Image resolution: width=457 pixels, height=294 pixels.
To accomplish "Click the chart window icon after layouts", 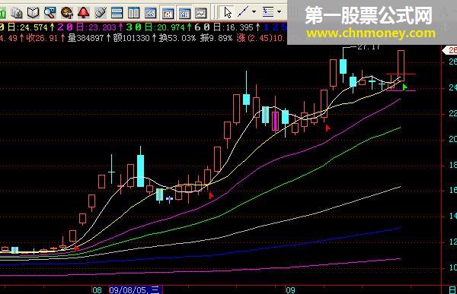I will point(150,13).
